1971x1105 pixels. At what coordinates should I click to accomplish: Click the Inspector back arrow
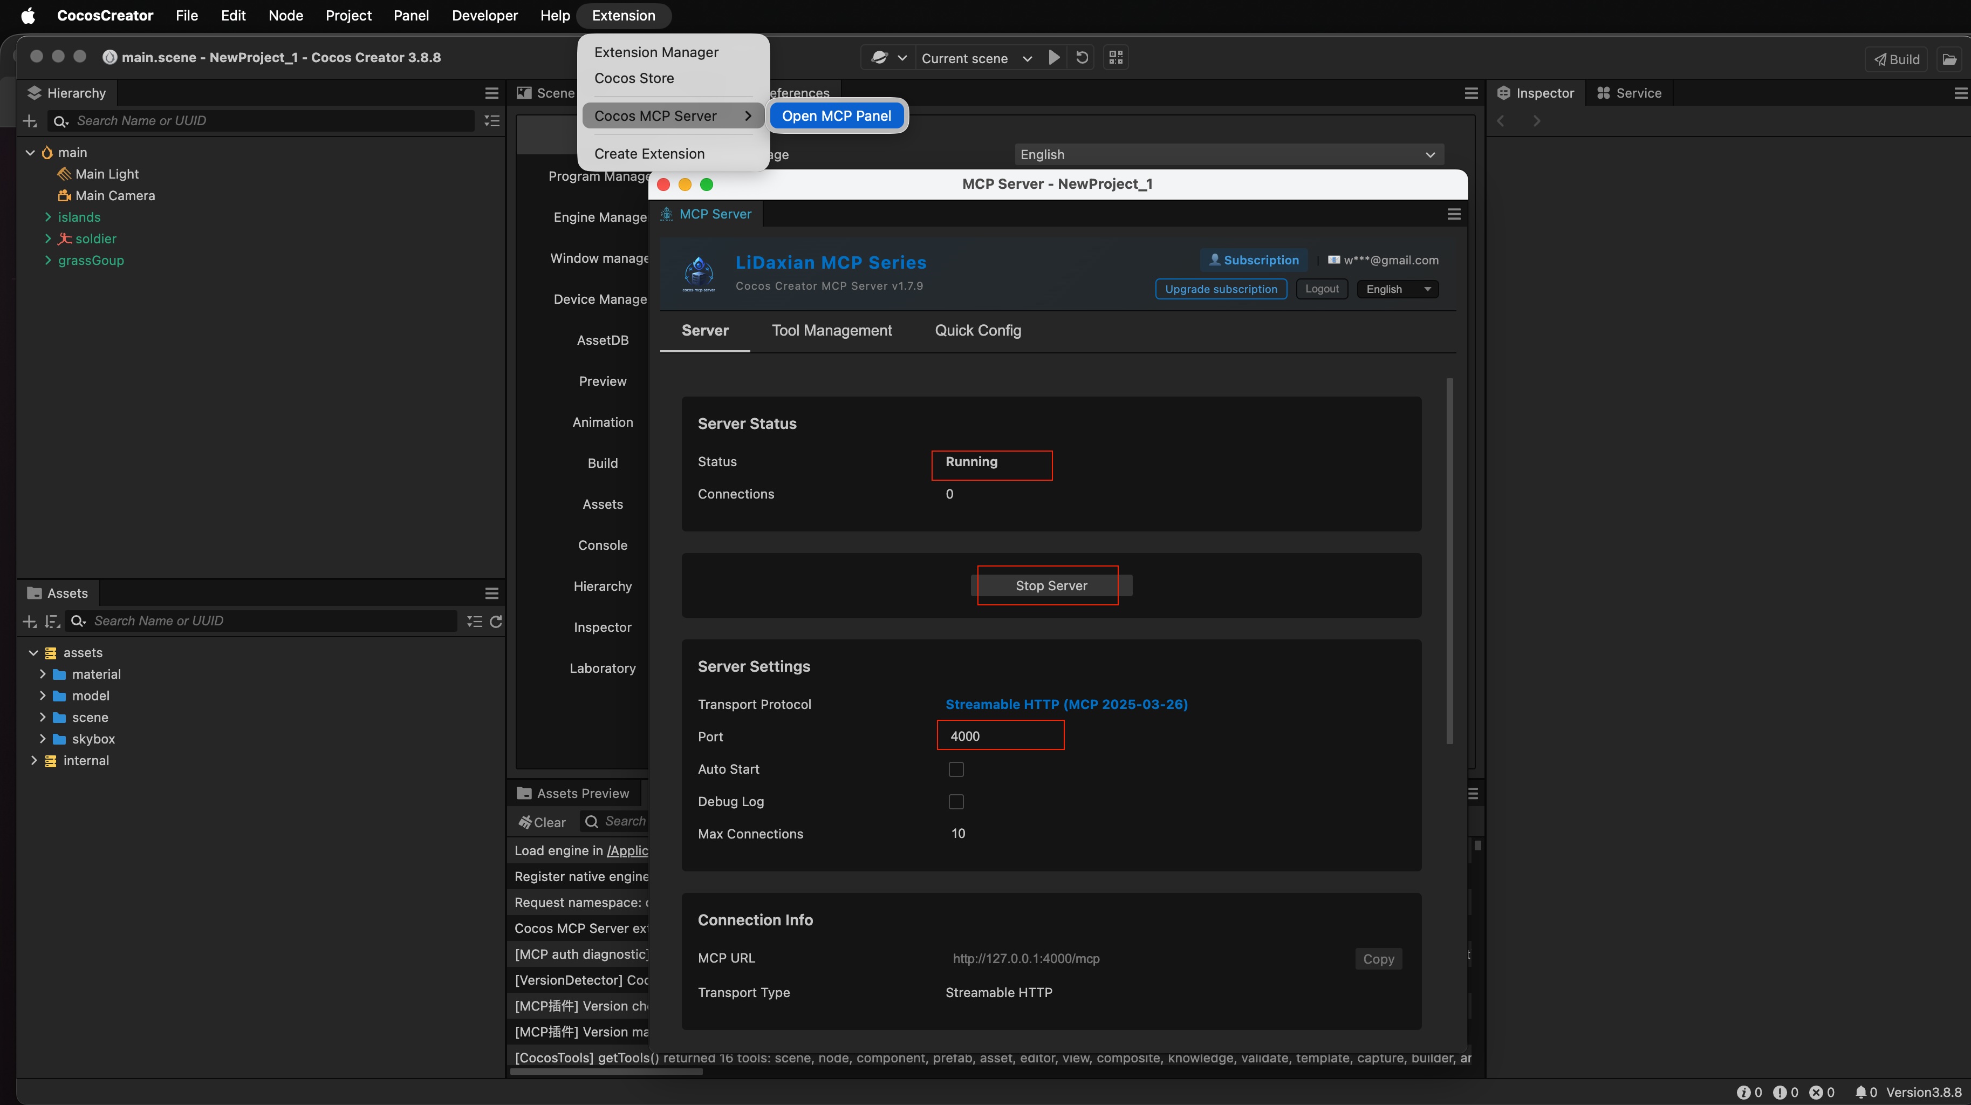(x=1501, y=121)
